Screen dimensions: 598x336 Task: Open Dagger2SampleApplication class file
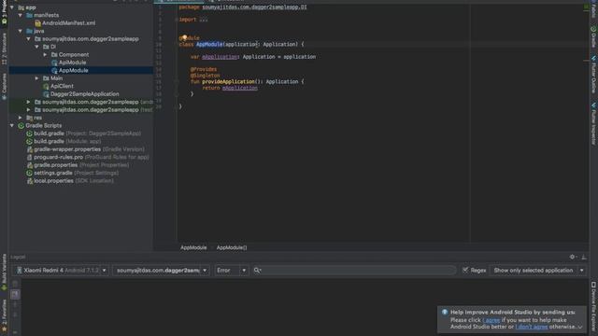tap(85, 94)
